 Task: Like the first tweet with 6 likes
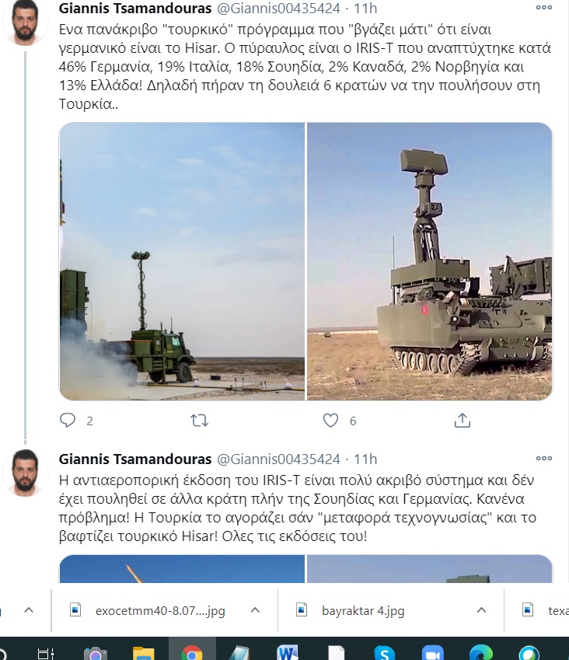(330, 421)
